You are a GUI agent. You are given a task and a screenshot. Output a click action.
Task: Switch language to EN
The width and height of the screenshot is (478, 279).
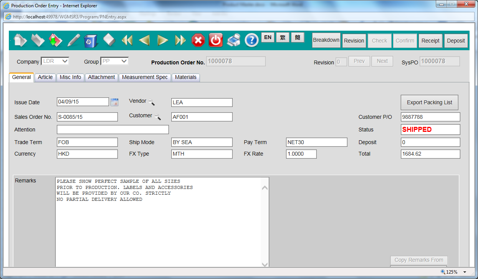pyautogui.click(x=268, y=38)
